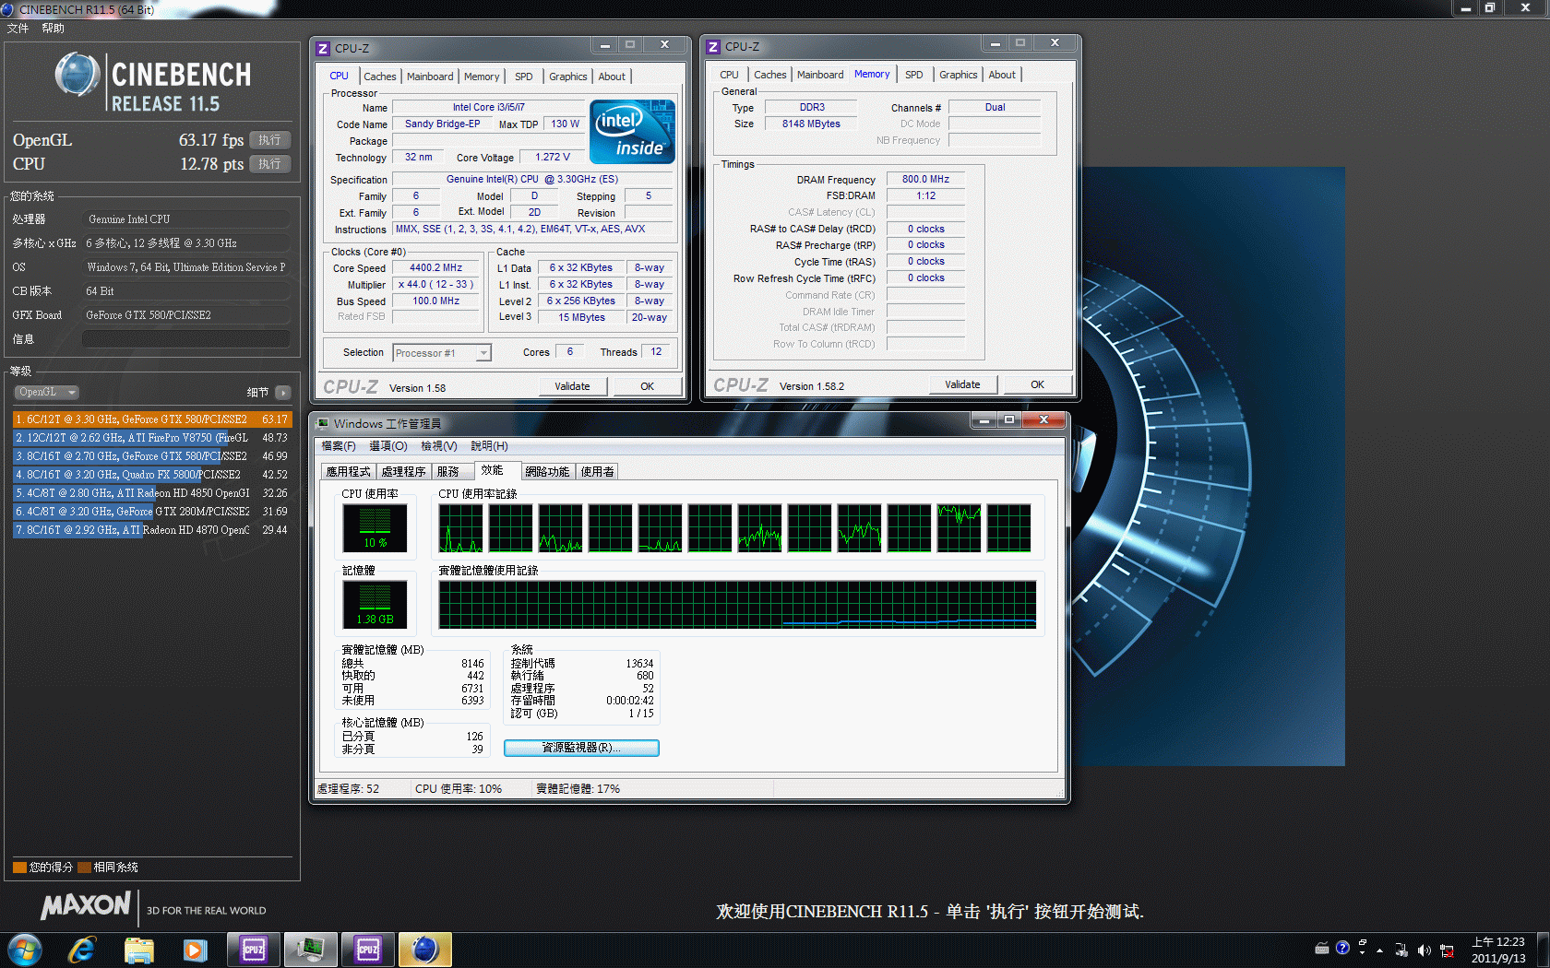Click the Cinebench title bar icon
The width and height of the screenshot is (1550, 968).
click(x=8, y=8)
